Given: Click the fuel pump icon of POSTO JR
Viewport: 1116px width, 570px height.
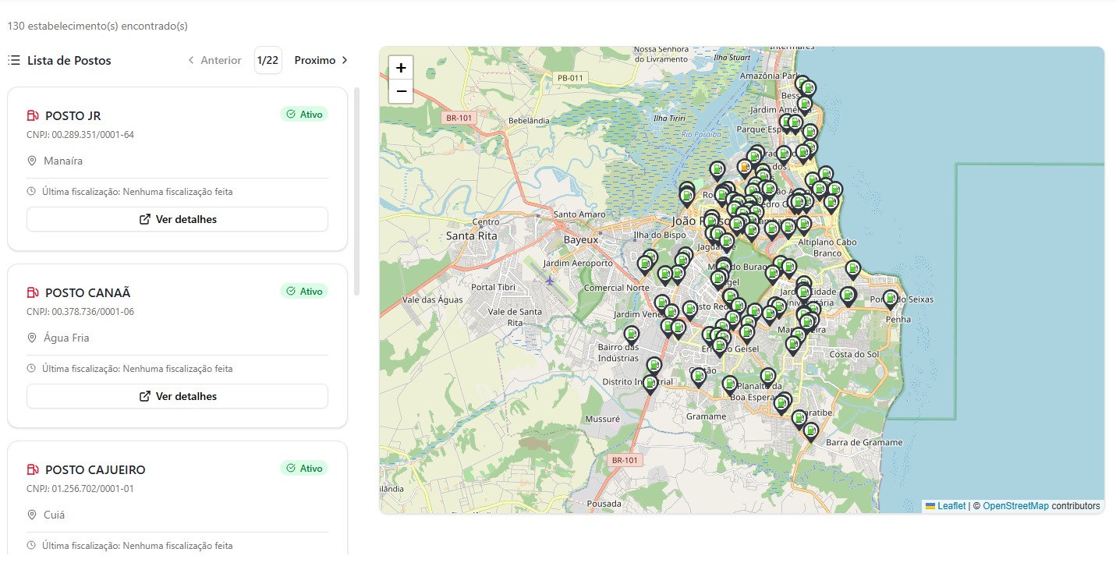Looking at the screenshot, I should pyautogui.click(x=33, y=116).
